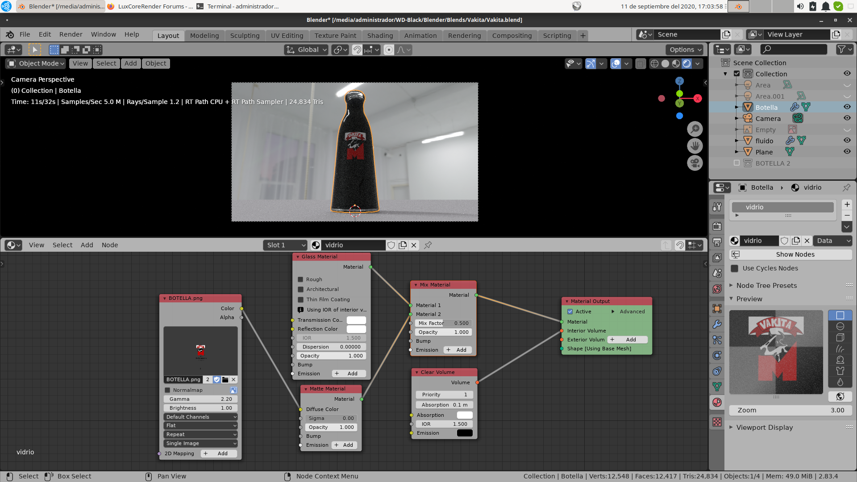Check the Use Cycles Nodes checkbox
The image size is (857, 482).
tap(734, 268)
